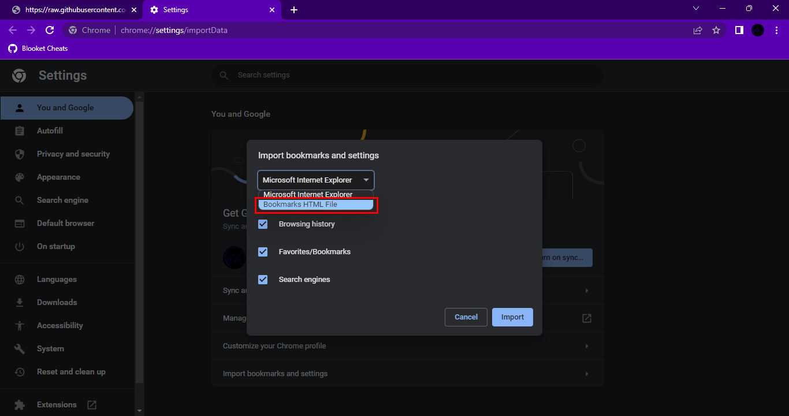This screenshot has width=789, height=416.
Task: Open external link icon on Manage row
Action: [x=586, y=318]
